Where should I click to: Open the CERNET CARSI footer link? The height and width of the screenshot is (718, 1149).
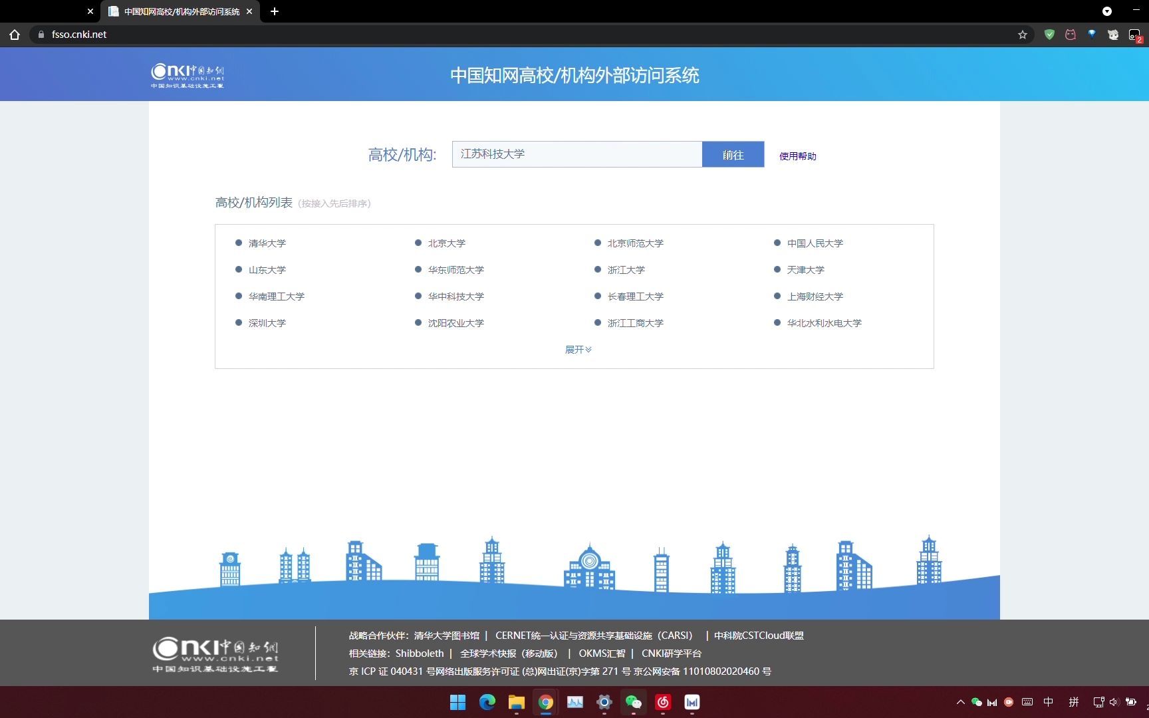(594, 636)
